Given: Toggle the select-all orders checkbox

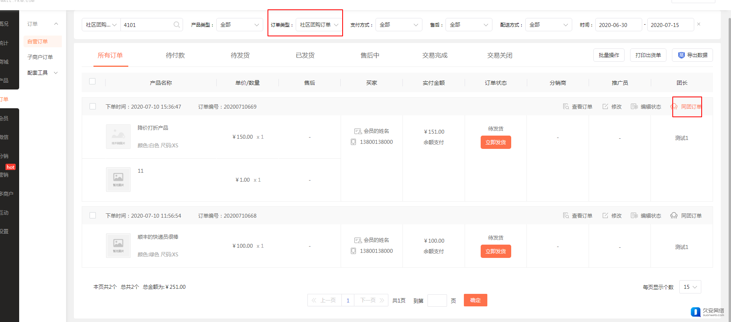Looking at the screenshot, I should [92, 81].
